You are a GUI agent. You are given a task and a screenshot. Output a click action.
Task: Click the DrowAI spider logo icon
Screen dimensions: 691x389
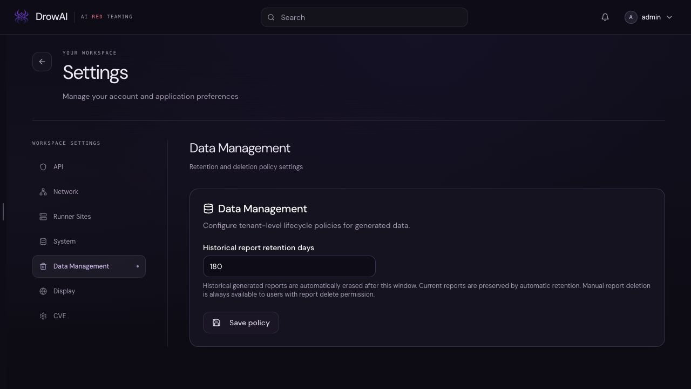click(22, 17)
